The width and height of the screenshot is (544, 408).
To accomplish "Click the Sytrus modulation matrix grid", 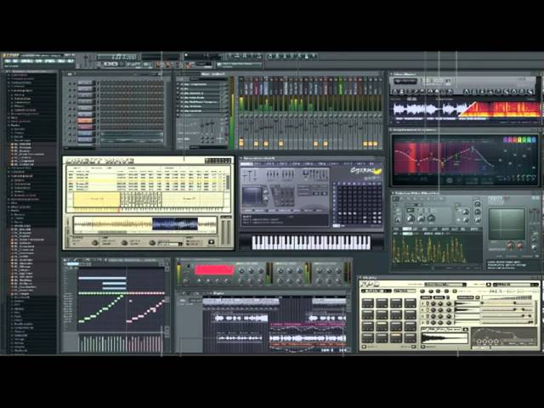I will point(358,204).
